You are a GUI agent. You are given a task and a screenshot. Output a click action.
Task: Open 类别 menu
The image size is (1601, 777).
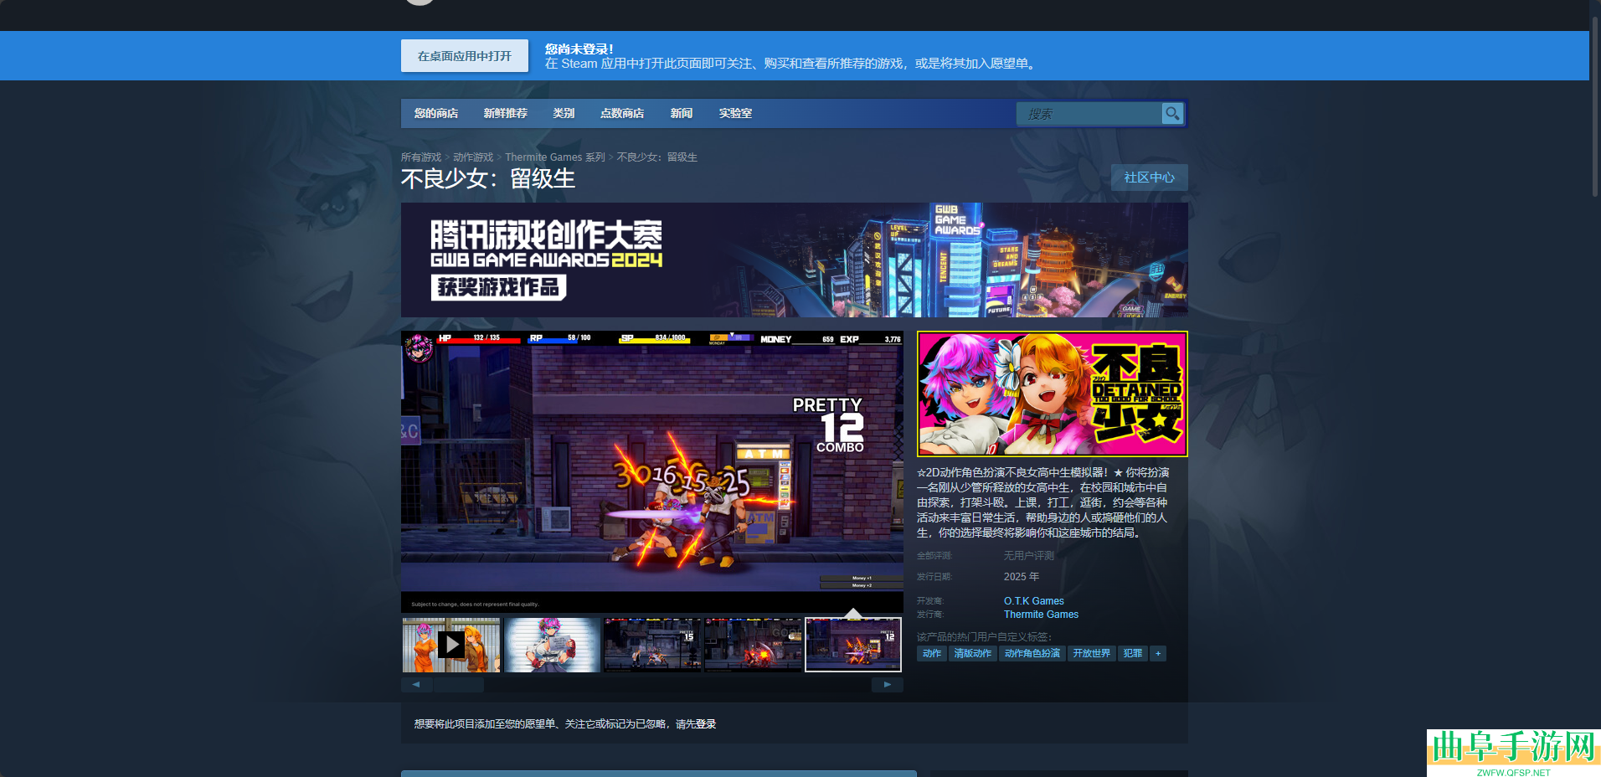coord(564,113)
